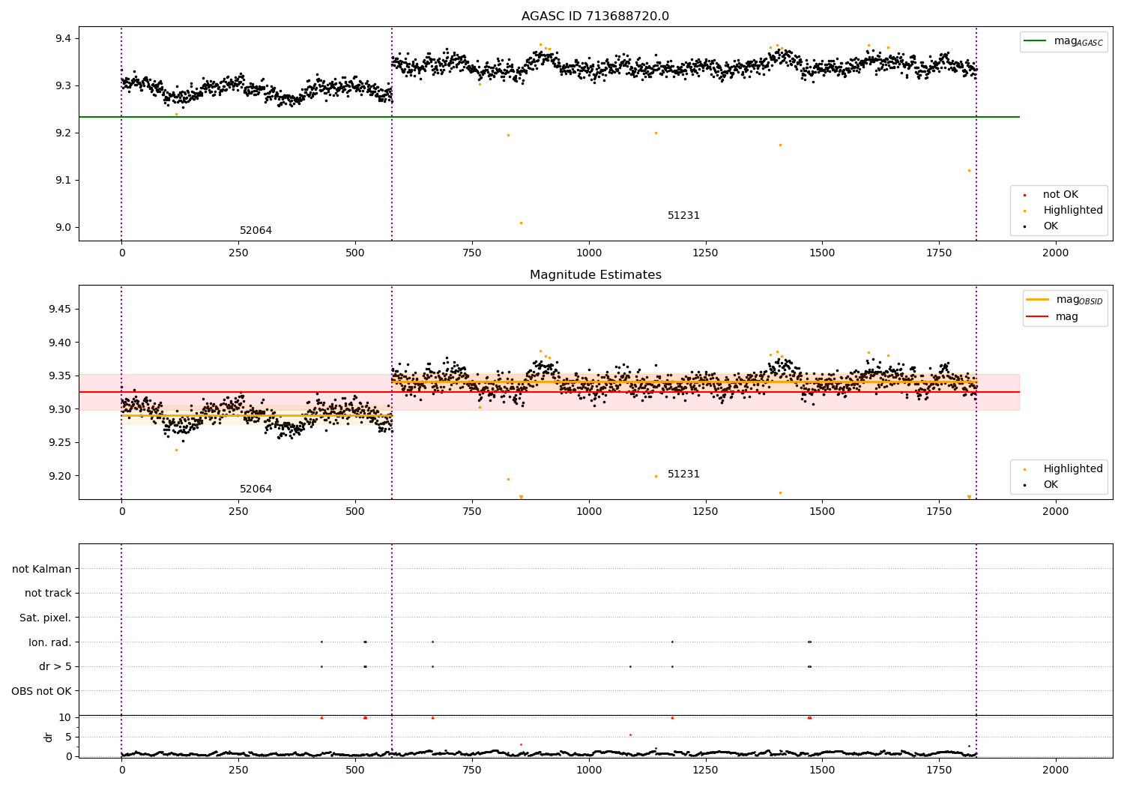
Task: Click the 9.2 tick on the top plot
Action: tap(63, 133)
